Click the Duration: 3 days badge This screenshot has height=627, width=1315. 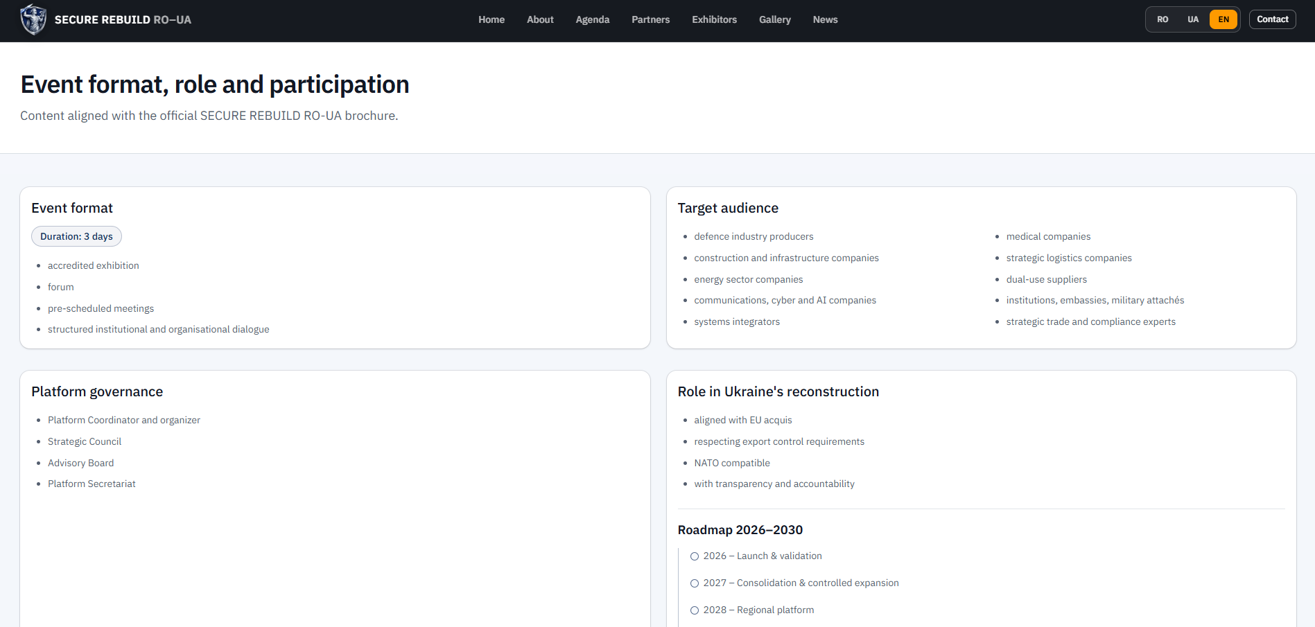click(x=76, y=236)
